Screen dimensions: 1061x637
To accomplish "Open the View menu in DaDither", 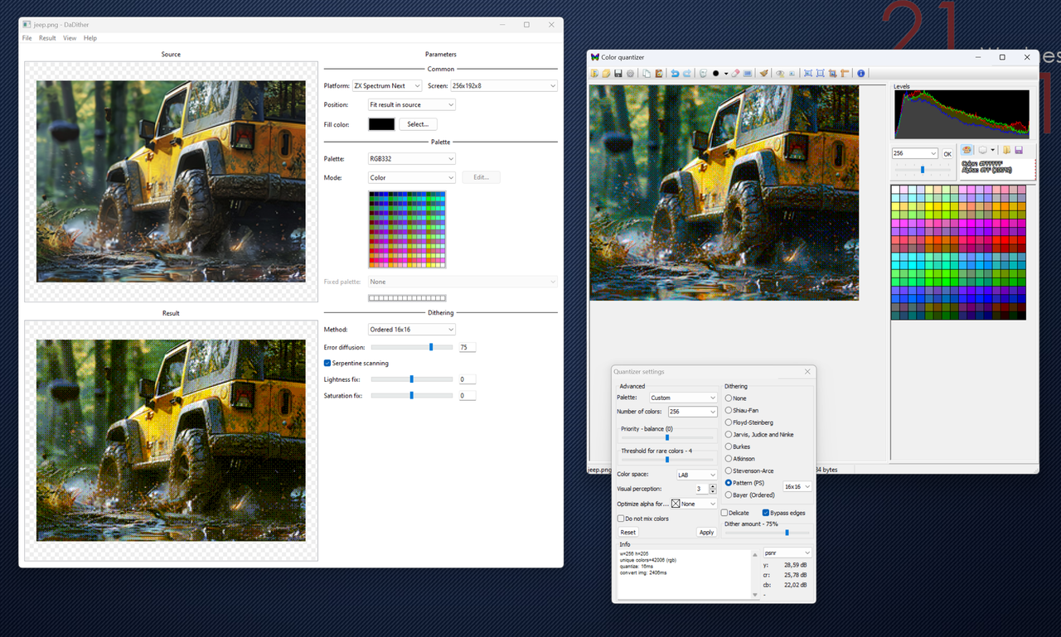I will click(70, 38).
